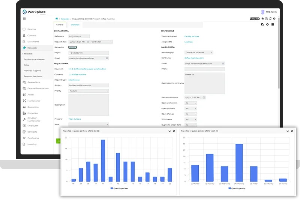Screen dimensions: 300x200
Task: Select Requests dashboard in the sidebar submenu
Action: (33, 76)
